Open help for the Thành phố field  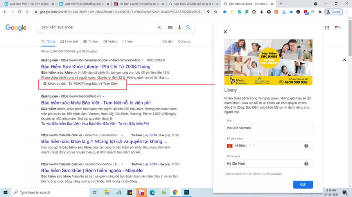(x=306, y=164)
